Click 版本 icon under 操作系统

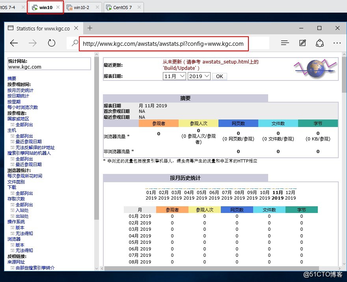pyautogui.click(x=12, y=228)
